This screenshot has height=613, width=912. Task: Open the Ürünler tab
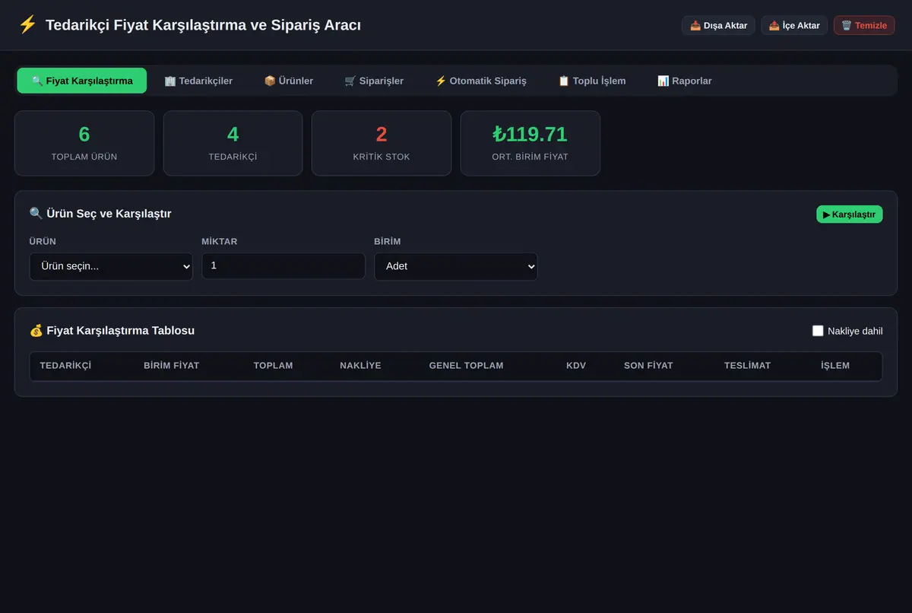pyautogui.click(x=289, y=81)
